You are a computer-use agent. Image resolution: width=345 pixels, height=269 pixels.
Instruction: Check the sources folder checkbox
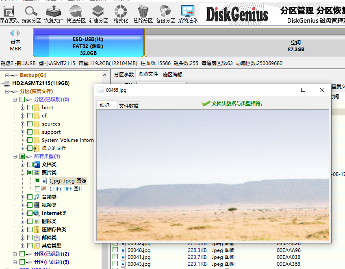(30, 124)
